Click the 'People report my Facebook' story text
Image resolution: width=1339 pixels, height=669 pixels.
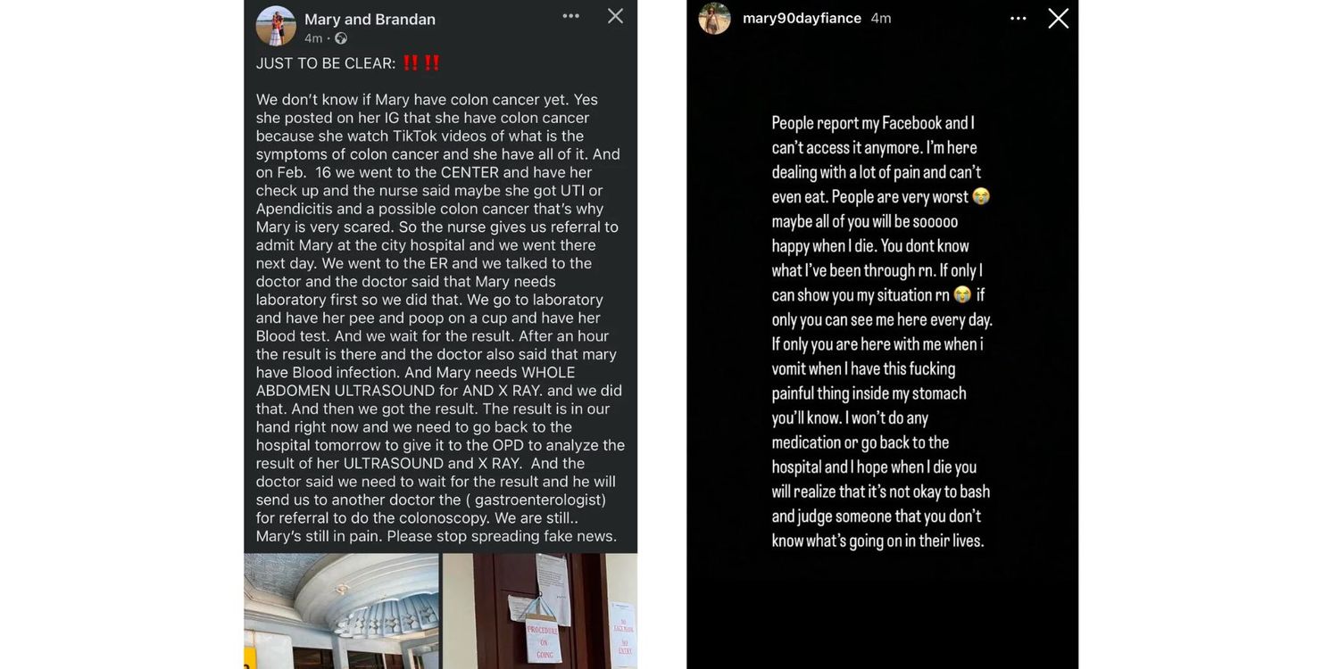pyautogui.click(x=872, y=123)
